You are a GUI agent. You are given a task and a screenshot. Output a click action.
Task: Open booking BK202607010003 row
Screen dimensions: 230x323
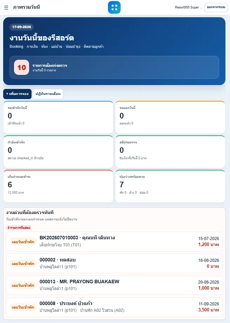click(114, 241)
